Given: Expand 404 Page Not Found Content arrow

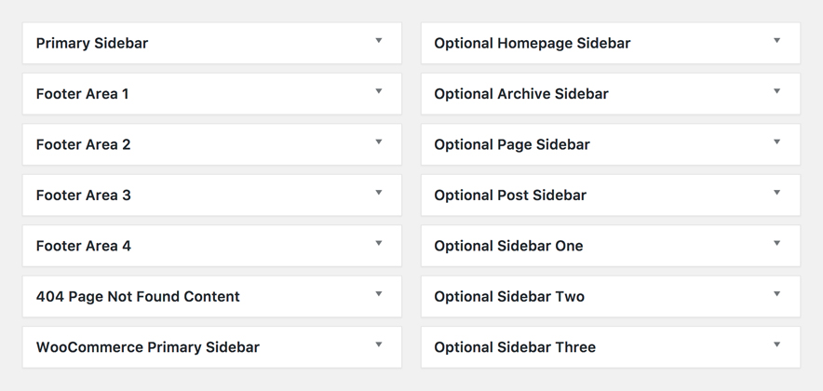Looking at the screenshot, I should (x=379, y=294).
